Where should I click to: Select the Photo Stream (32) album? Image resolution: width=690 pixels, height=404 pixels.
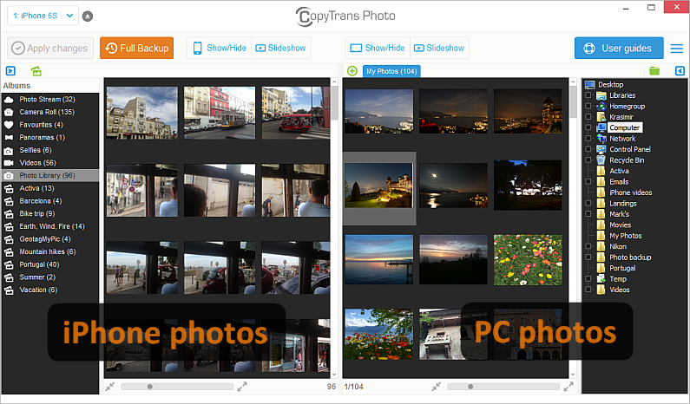click(50, 100)
